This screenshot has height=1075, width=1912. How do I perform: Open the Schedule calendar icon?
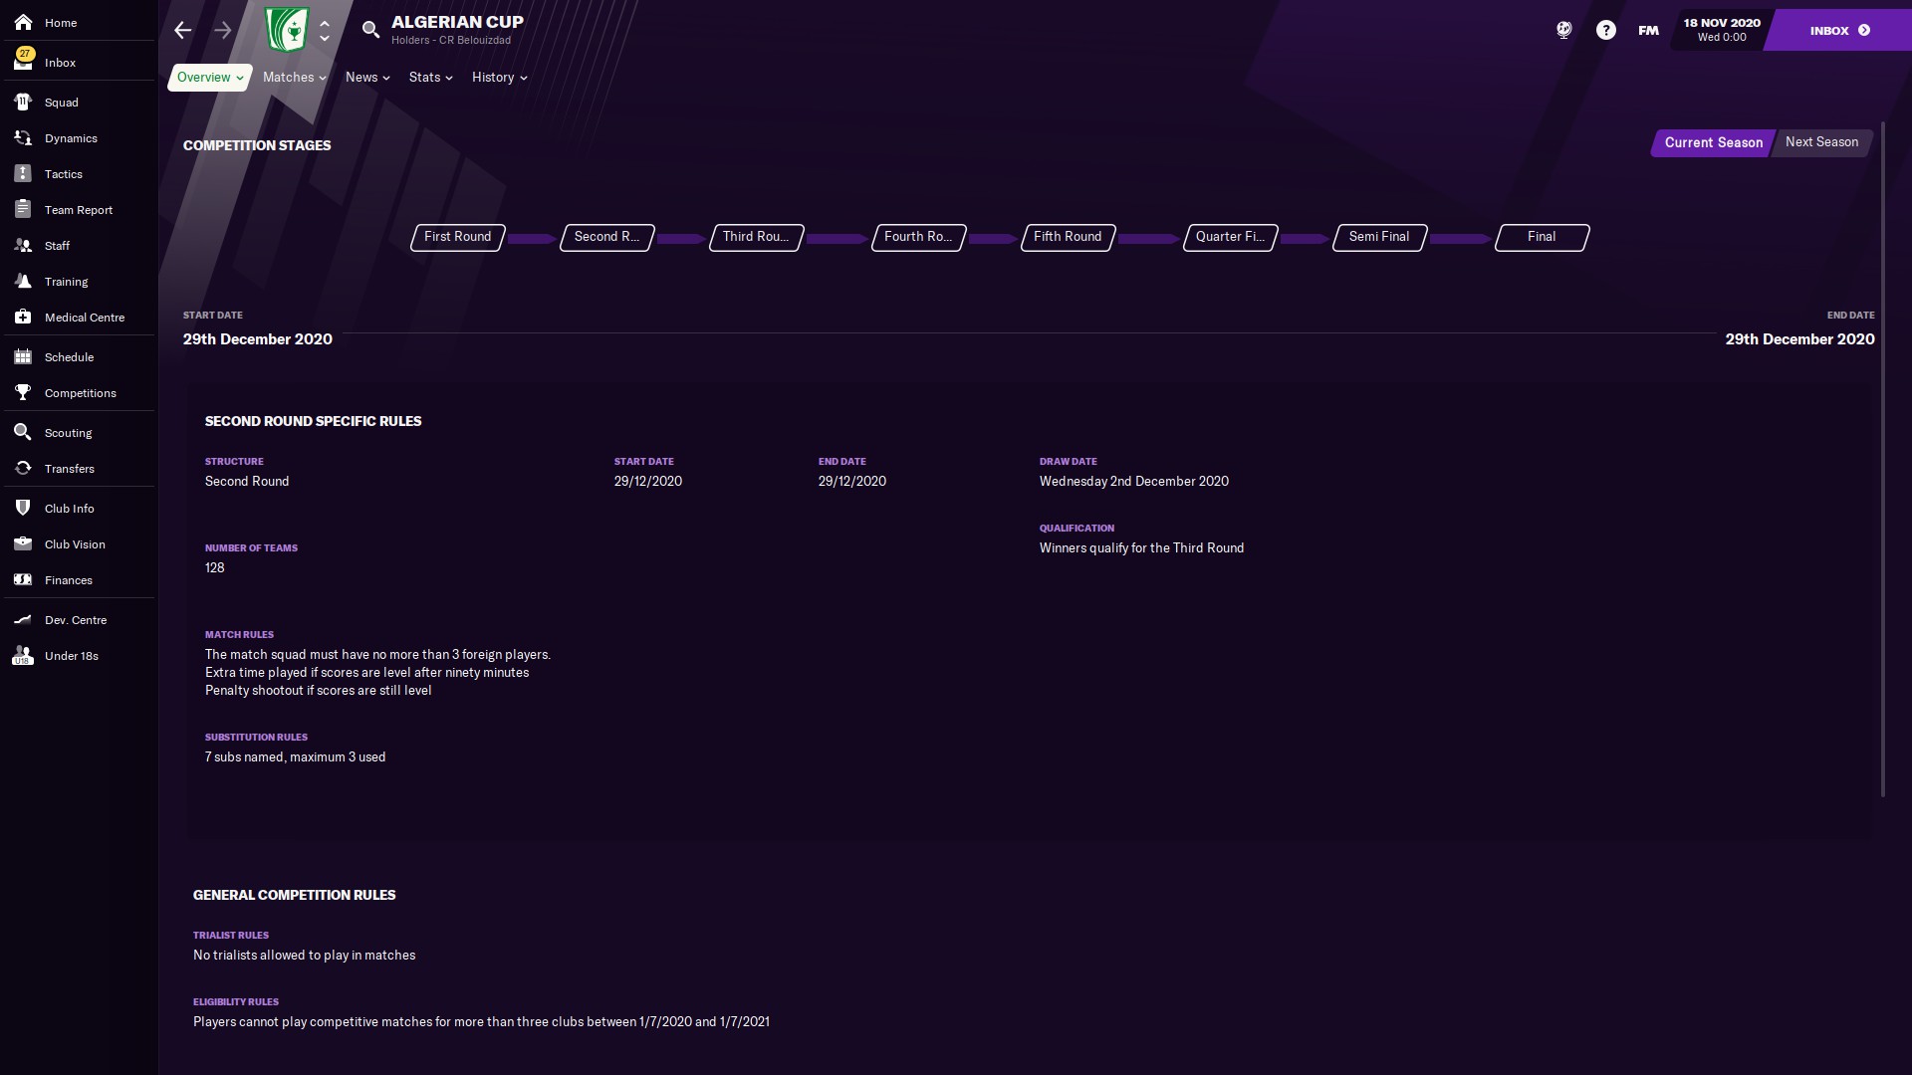point(23,356)
